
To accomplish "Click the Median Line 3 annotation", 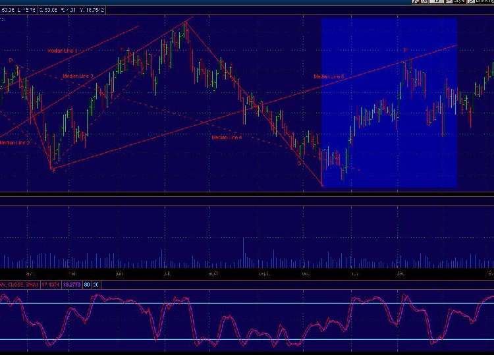I will pyautogui.click(x=77, y=76).
